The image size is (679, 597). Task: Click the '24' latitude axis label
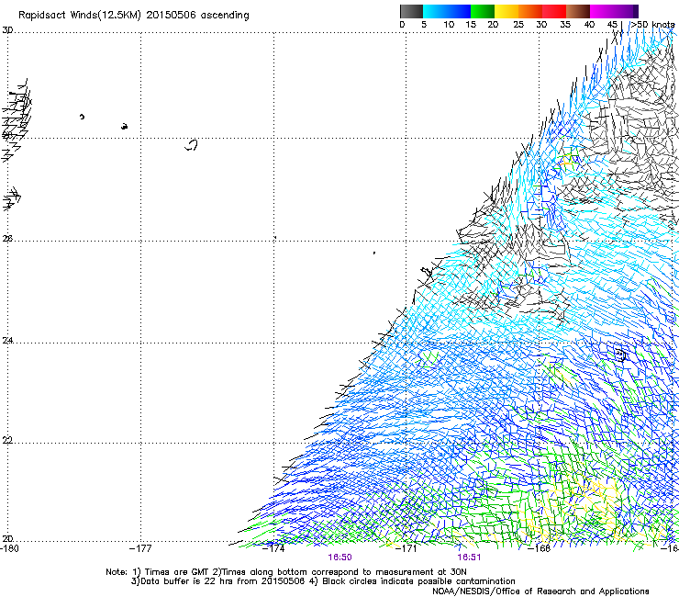click(7, 341)
